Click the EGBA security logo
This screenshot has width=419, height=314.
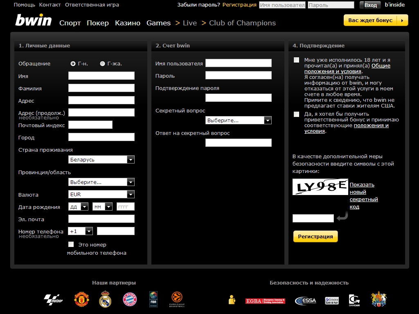[x=265, y=301]
